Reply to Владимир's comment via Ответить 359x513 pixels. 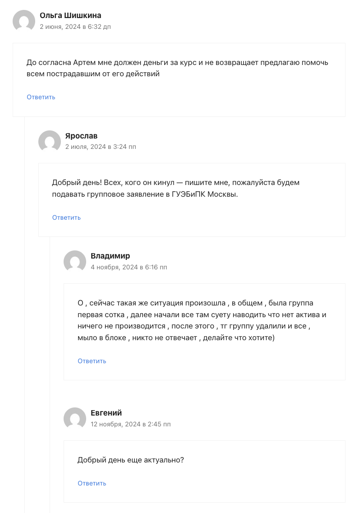92,361
